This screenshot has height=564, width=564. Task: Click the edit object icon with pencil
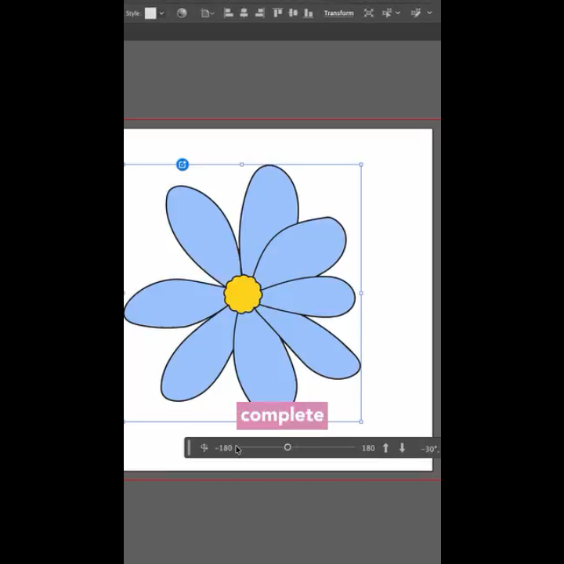(416, 13)
